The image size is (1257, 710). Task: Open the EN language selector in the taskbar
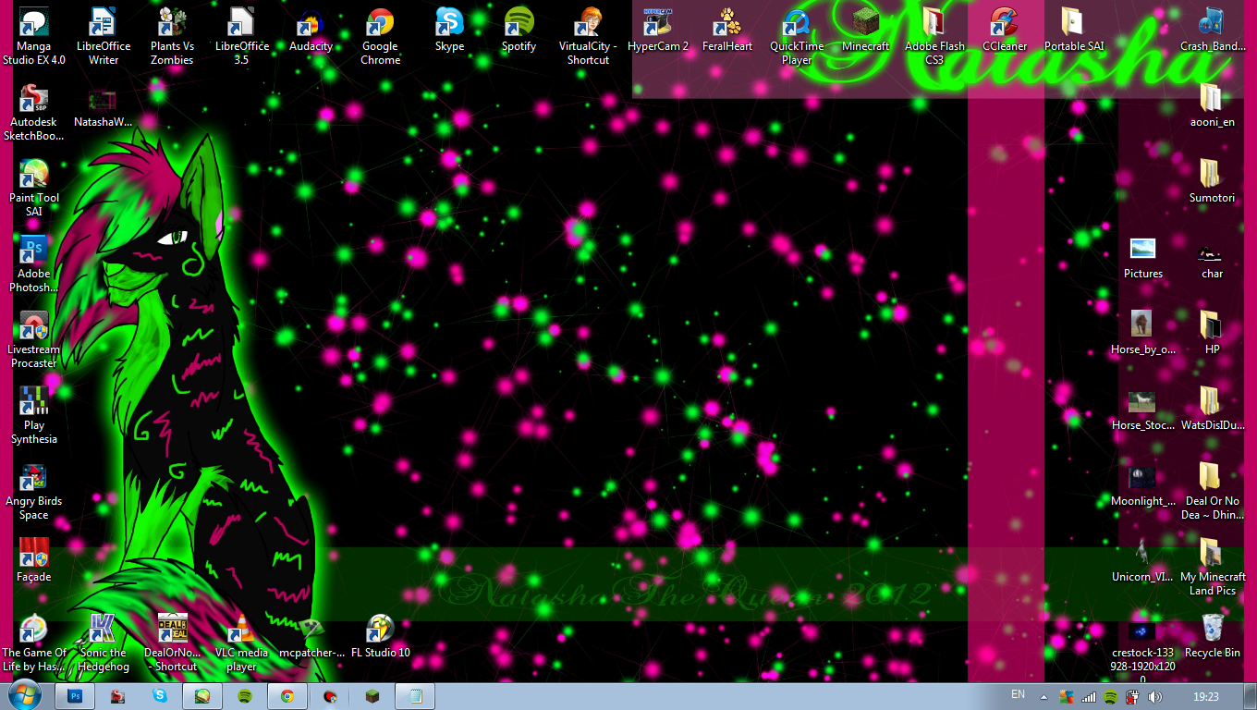click(1018, 694)
